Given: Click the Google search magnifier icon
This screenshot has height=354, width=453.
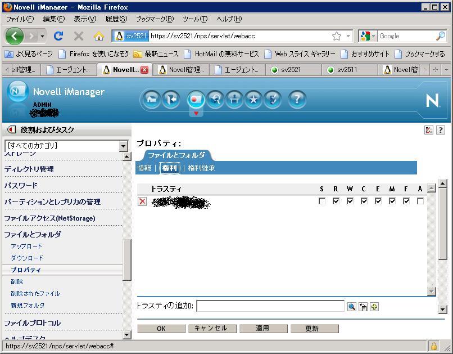Looking at the screenshot, I should 440,36.
